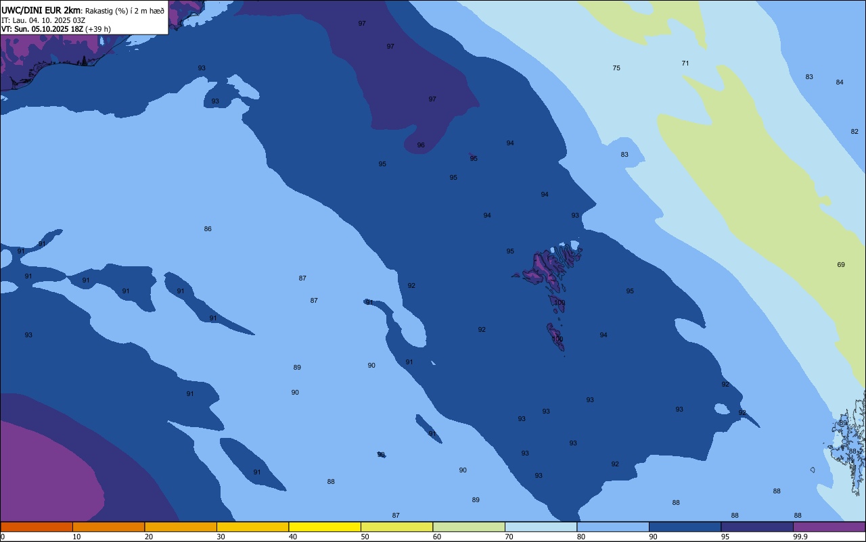866x542 pixels.
Task: Click the 70–80 pale blue legend swatch
Action: 541,526
